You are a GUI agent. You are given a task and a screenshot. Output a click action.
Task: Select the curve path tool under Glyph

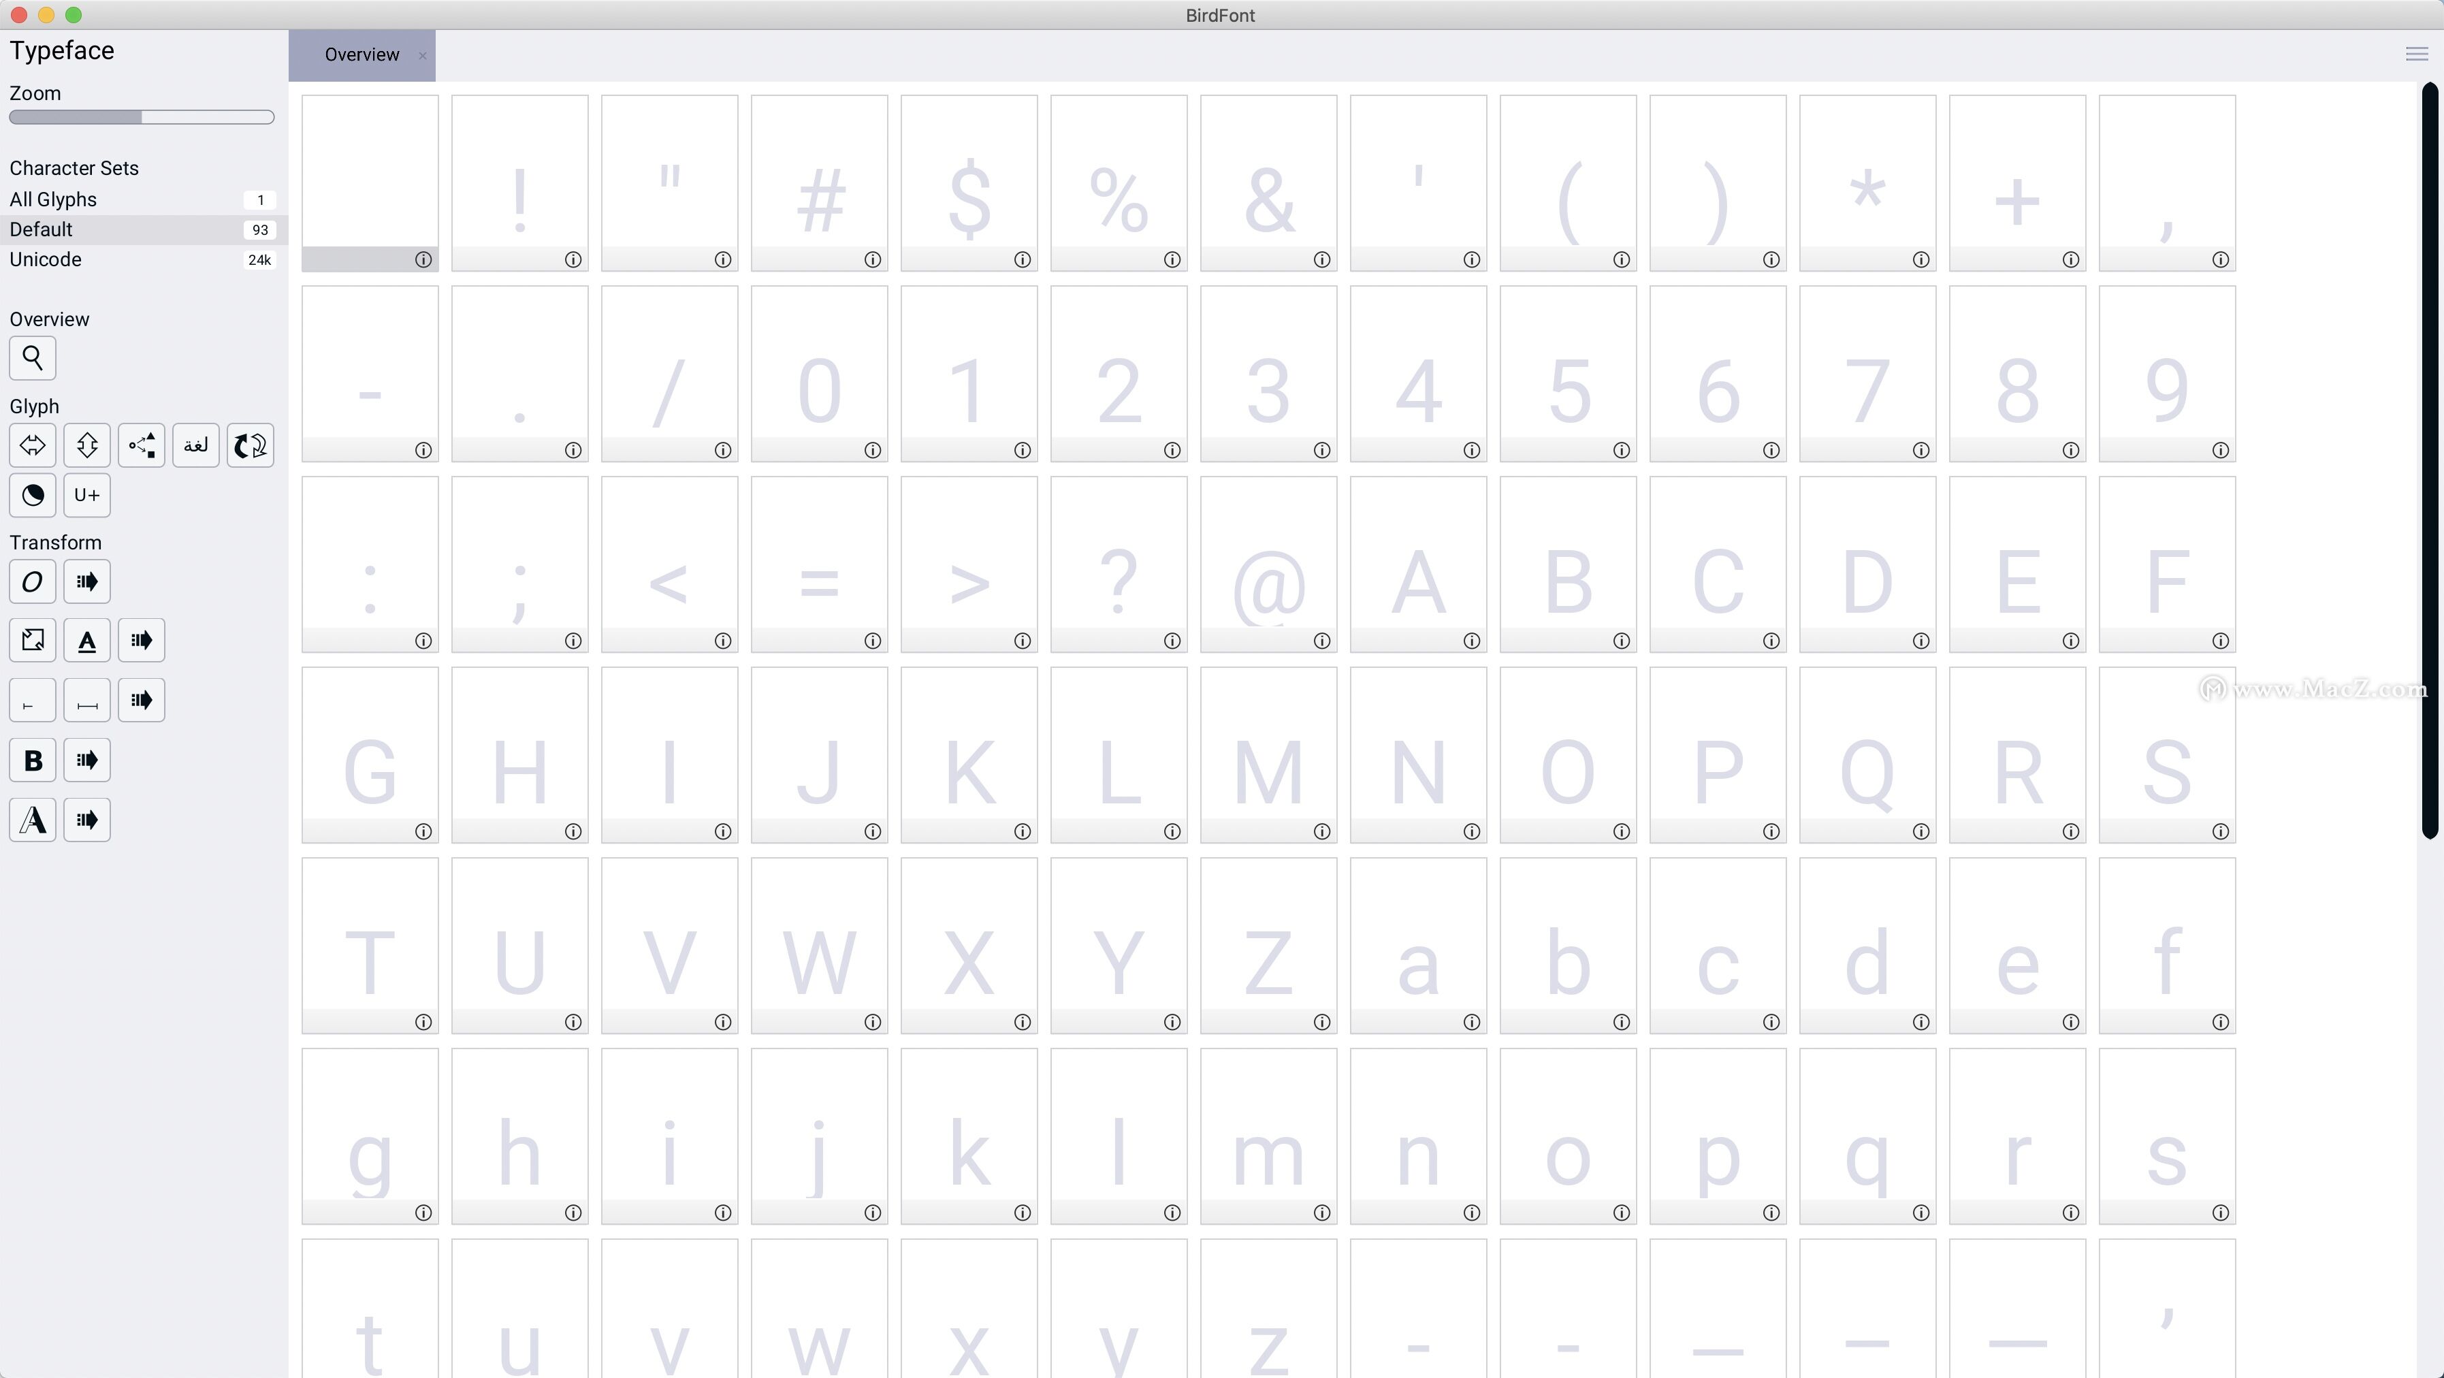(142, 445)
